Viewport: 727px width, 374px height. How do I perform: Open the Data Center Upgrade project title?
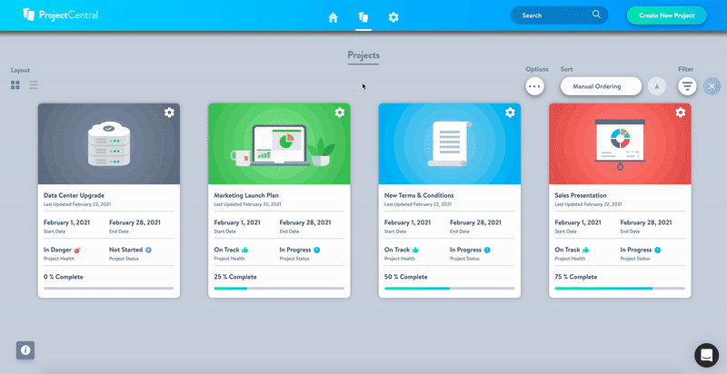(x=74, y=195)
